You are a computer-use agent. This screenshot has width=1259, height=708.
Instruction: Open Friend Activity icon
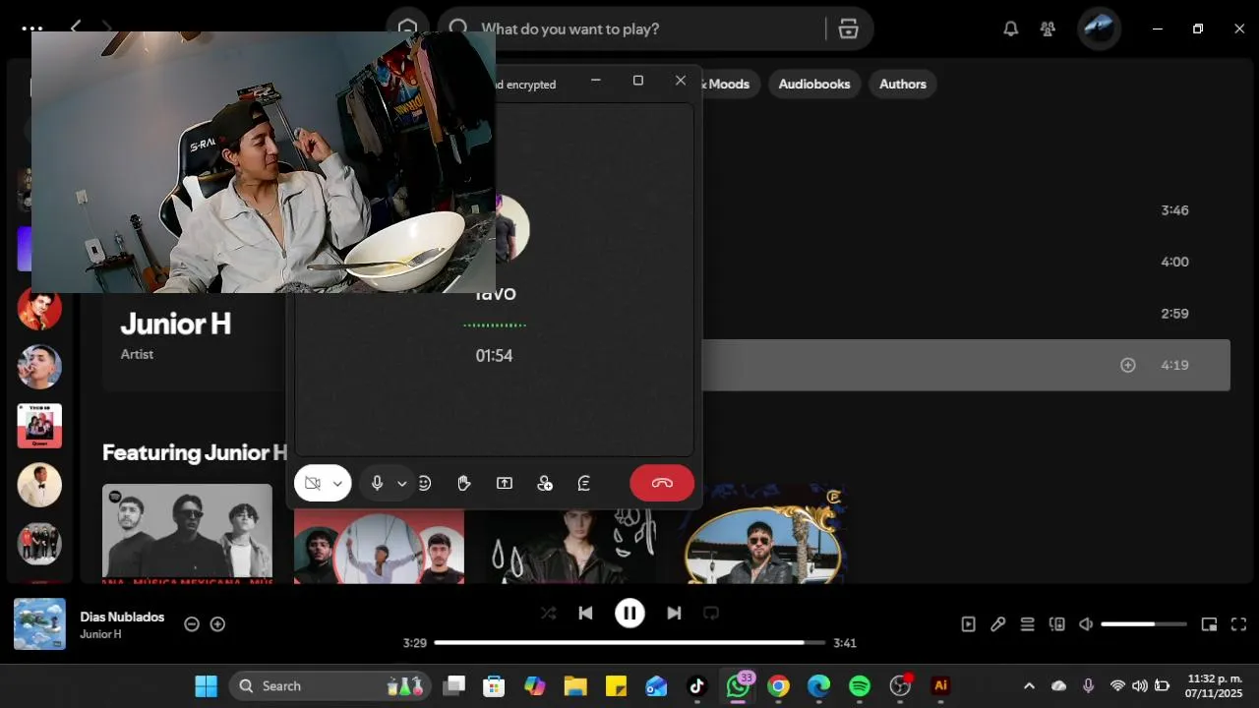pyautogui.click(x=1048, y=29)
